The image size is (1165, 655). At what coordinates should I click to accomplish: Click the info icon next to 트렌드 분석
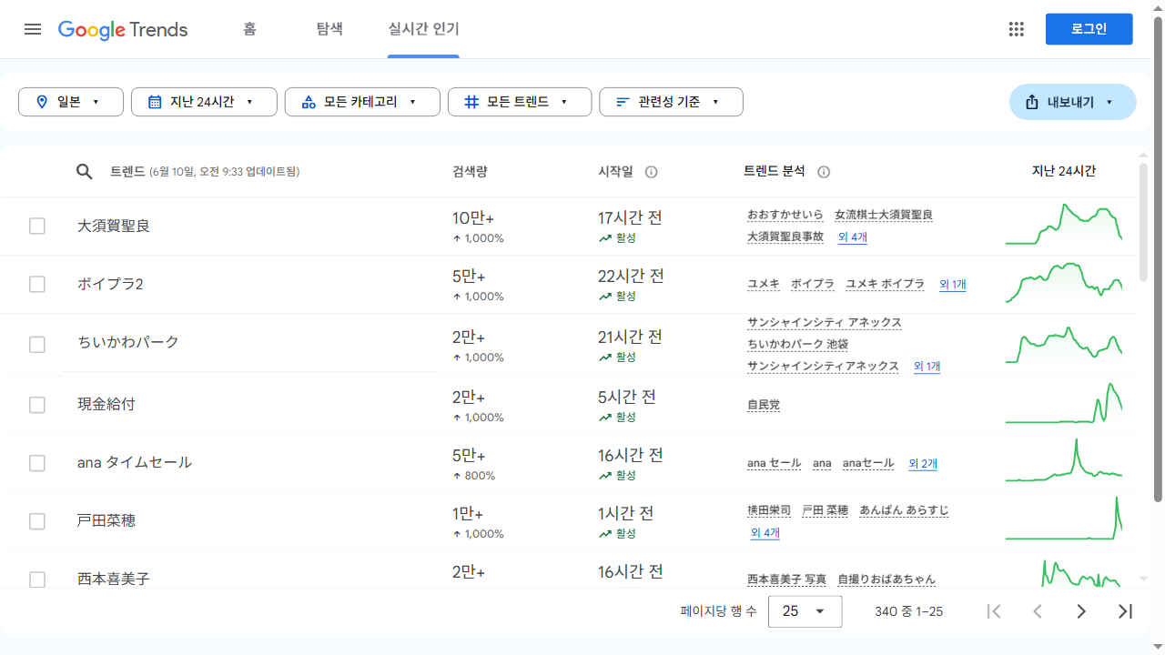pyautogui.click(x=824, y=172)
